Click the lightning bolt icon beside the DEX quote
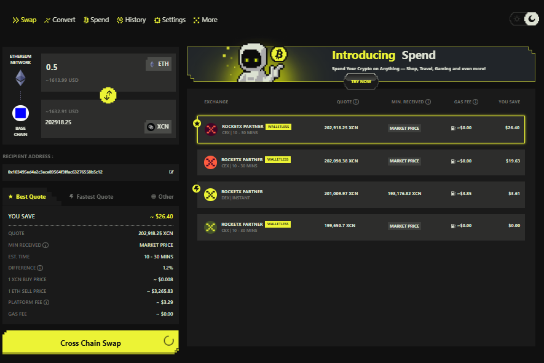Image resolution: width=544 pixels, height=363 pixels. (x=197, y=188)
